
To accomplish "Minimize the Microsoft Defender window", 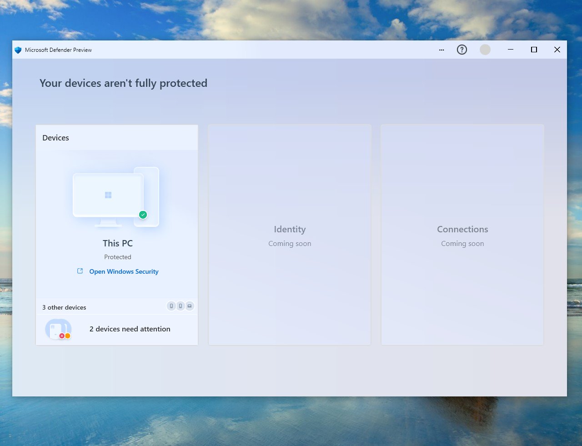I will coord(511,50).
